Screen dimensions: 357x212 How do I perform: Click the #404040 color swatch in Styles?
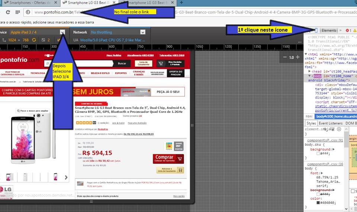(x=318, y=202)
